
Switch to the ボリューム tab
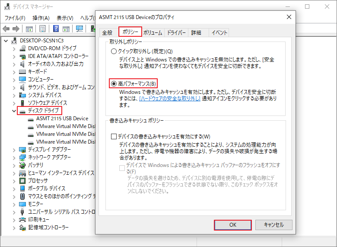[x=153, y=33]
